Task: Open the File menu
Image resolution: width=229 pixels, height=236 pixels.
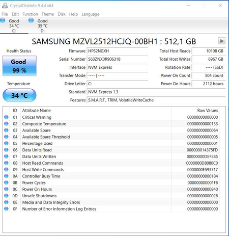Action: (5, 14)
